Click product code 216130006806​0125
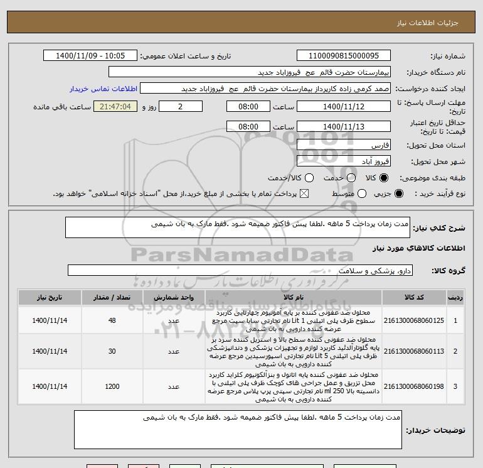This screenshot has height=468, width=483. tap(414, 320)
